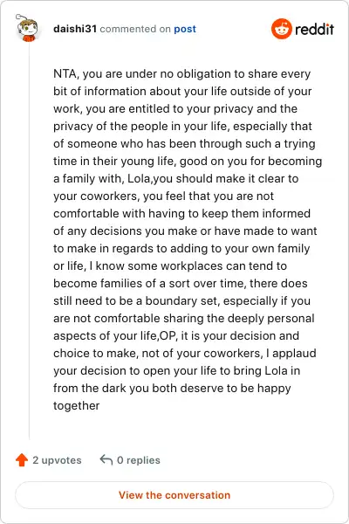
Task: Open daishi31's Snoo avatar
Action: [x=27, y=28]
